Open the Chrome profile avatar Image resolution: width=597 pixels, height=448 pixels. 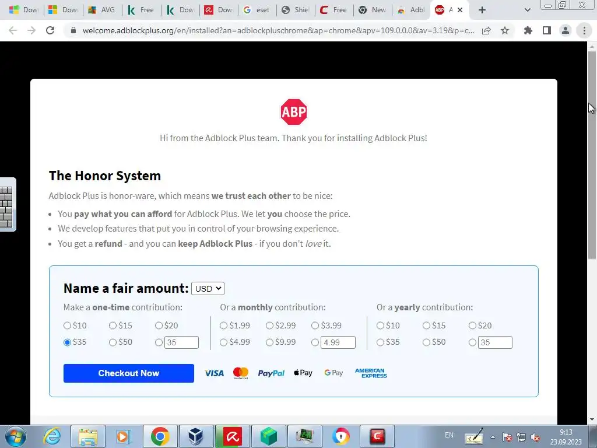[x=566, y=30]
